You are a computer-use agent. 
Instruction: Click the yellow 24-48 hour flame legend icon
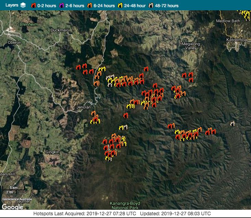pos(120,5)
